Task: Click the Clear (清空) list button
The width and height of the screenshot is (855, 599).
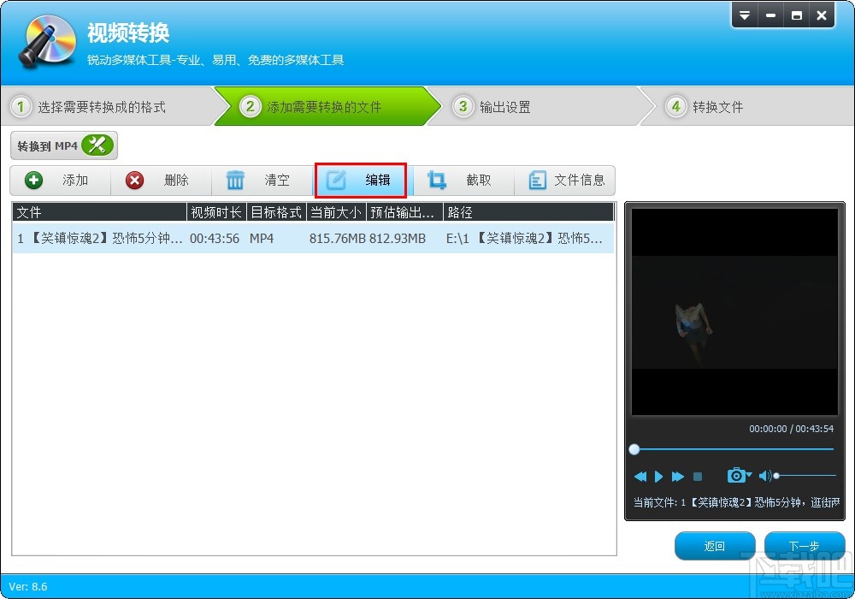Action: [262, 180]
